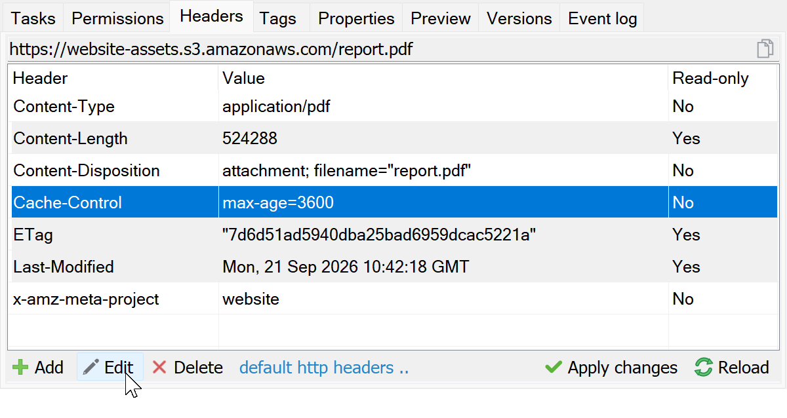Image resolution: width=787 pixels, height=418 pixels.
Task: Click the Delete button label
Action: [x=198, y=368]
